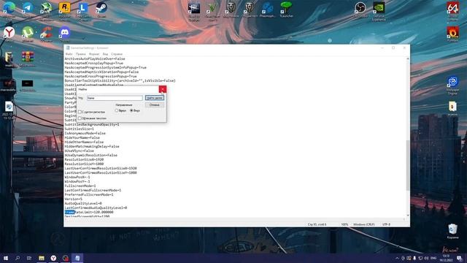Click the line FullscreenMode=1
Image resolution: width=467 pixels, height=263 pixels.
[x=80, y=186]
